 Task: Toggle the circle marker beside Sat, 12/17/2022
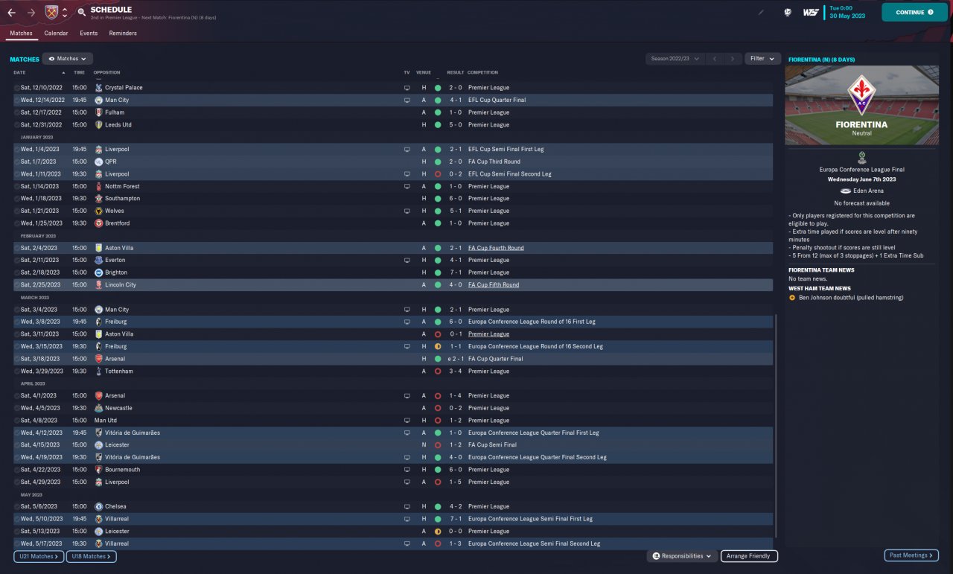(17, 112)
